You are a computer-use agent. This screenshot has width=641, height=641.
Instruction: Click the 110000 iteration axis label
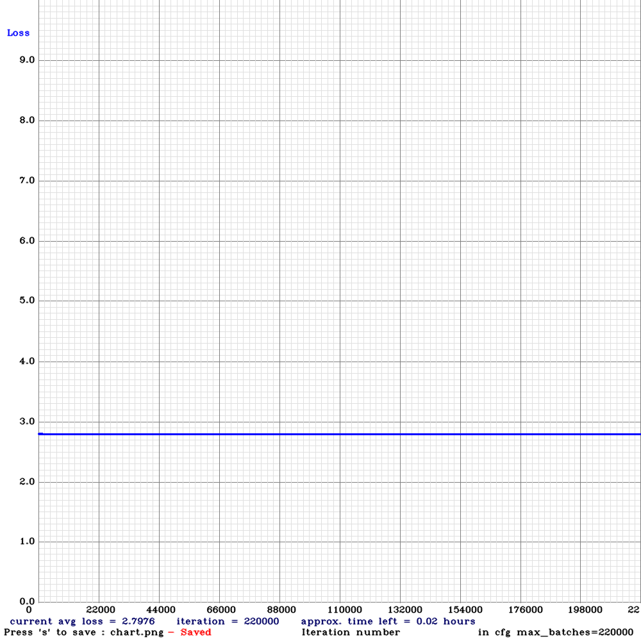coord(345,610)
